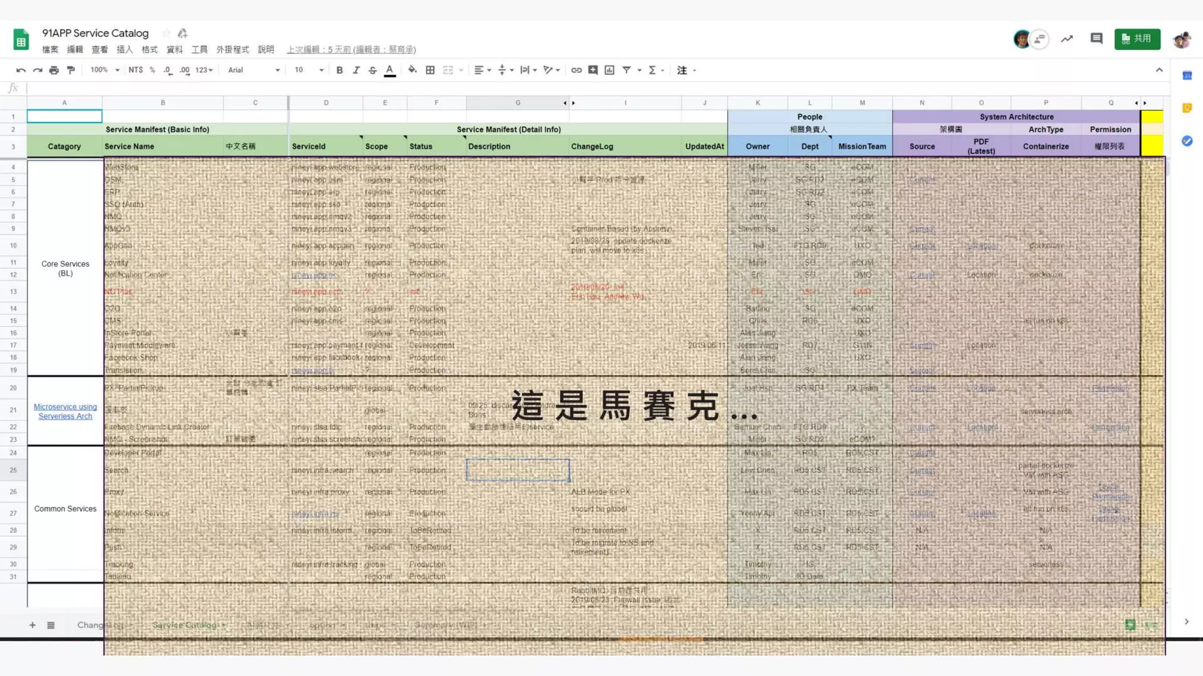Open the borders tool

[430, 70]
